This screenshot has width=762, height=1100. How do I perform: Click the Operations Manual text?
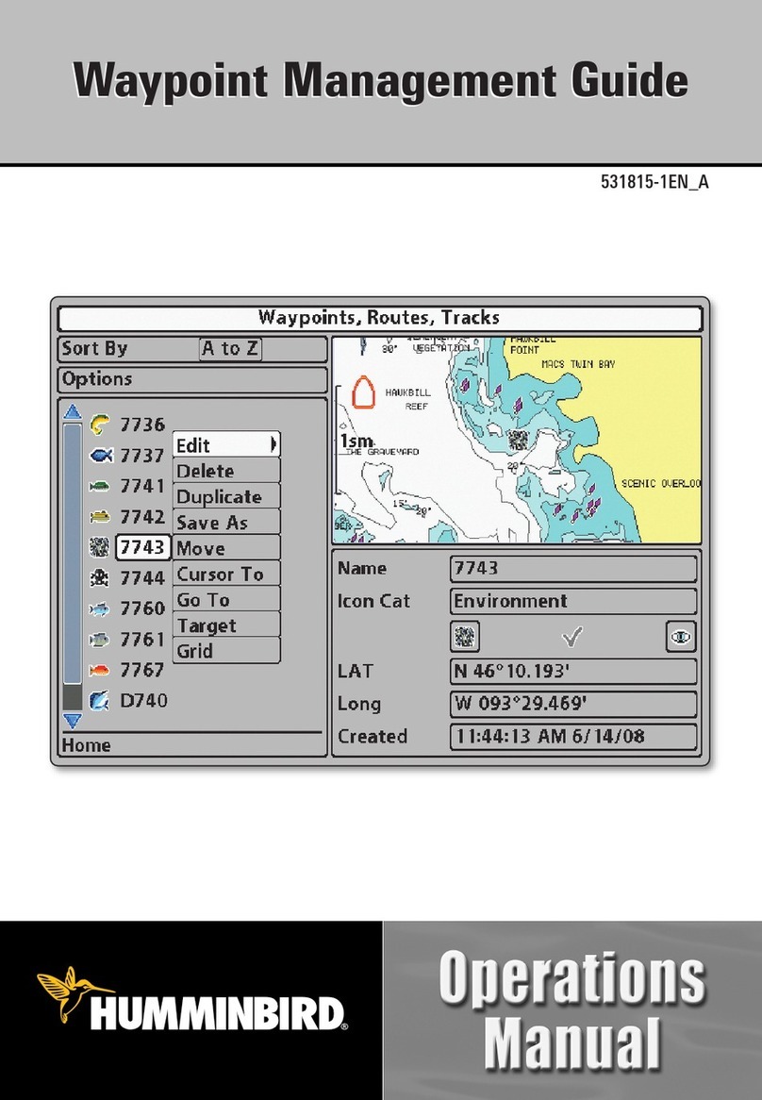[x=572, y=1010]
